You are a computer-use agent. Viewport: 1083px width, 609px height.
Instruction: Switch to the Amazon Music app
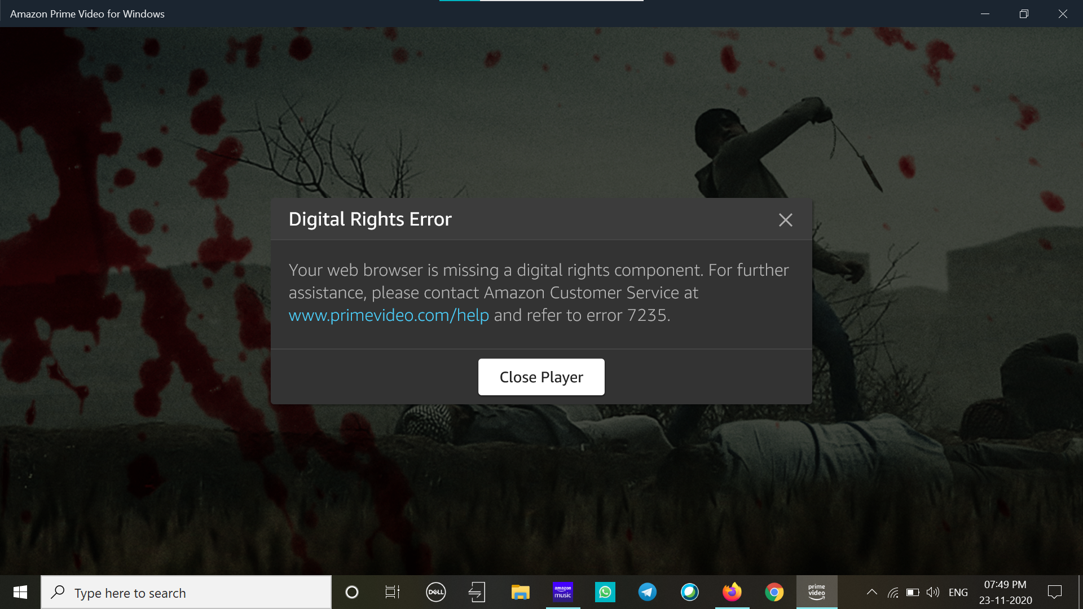[x=562, y=592]
